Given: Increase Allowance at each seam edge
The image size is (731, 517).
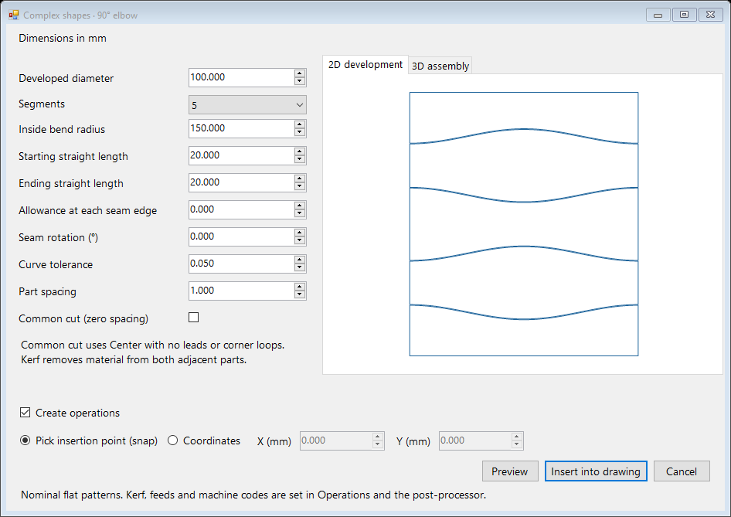Looking at the screenshot, I should click(x=300, y=206).
